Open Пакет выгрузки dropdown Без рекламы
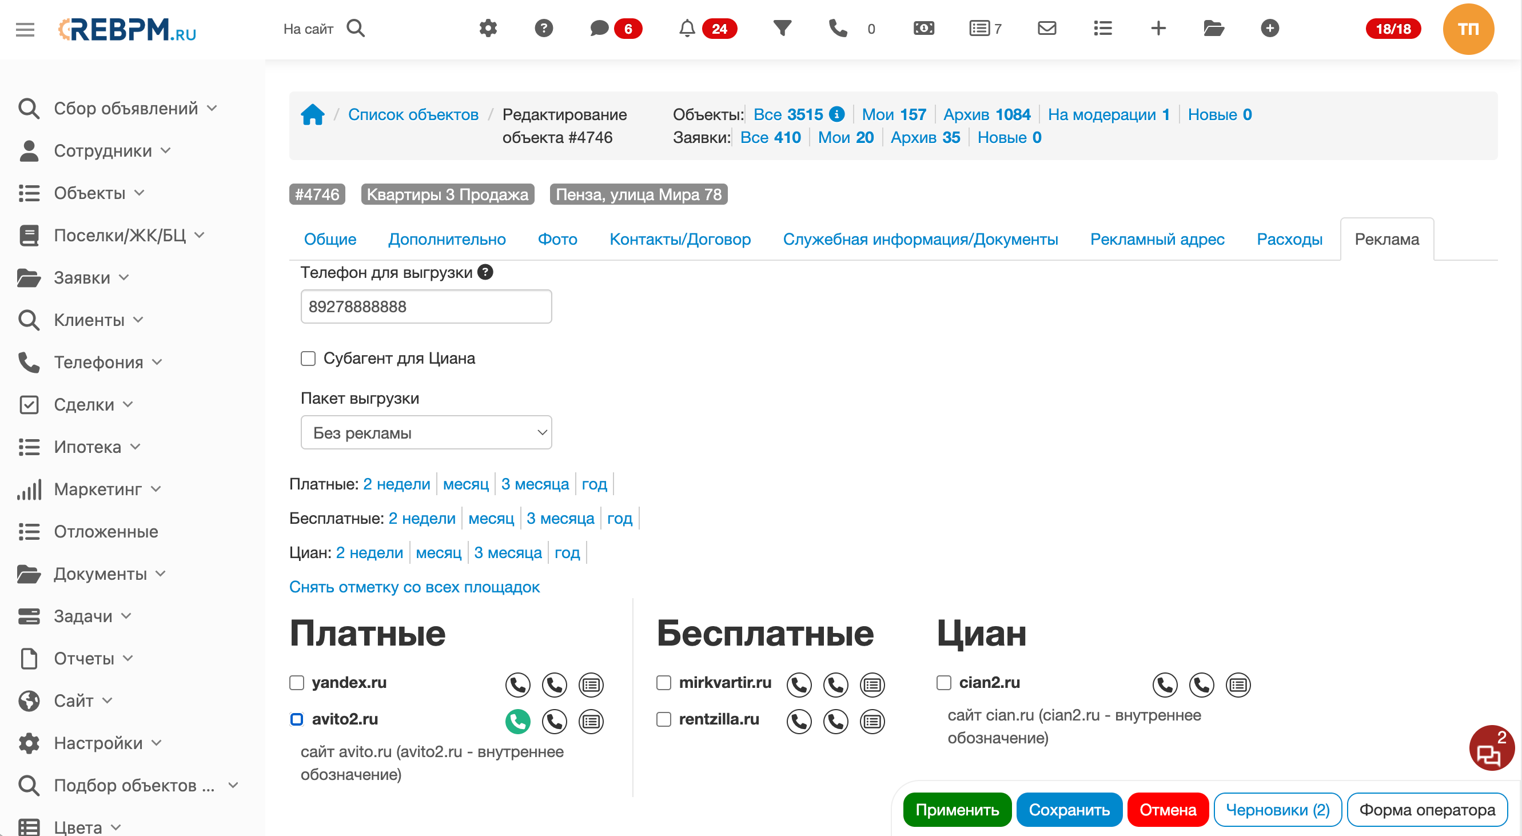Image resolution: width=1522 pixels, height=836 pixels. [426, 432]
